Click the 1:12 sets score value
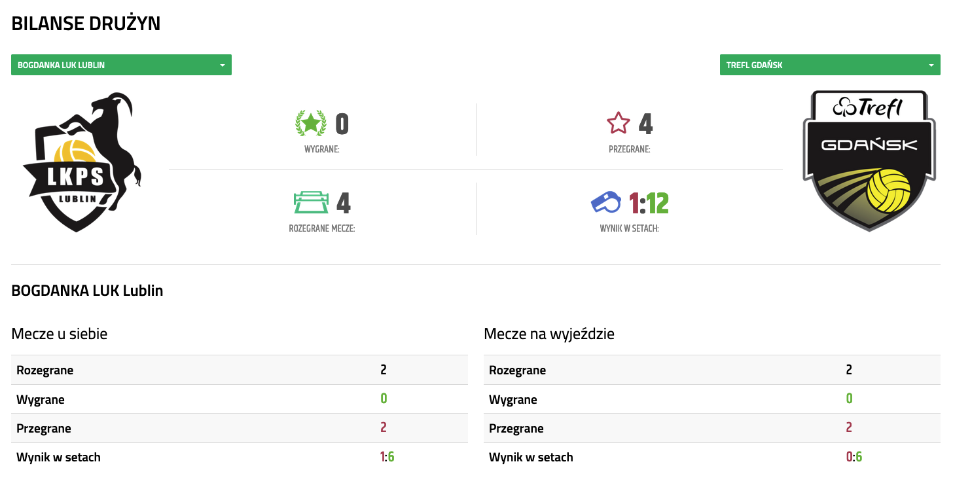 point(649,204)
